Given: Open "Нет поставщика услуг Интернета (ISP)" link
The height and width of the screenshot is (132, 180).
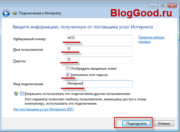Looking at the screenshot, I should tap(44, 109).
